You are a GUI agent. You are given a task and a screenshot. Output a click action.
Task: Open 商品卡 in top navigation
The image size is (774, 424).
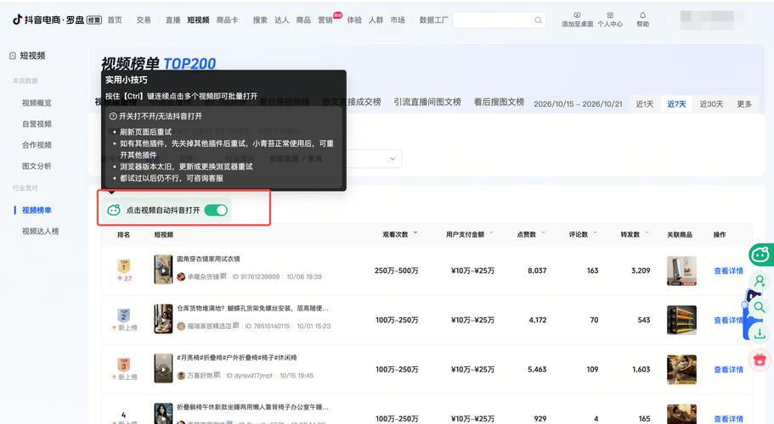tap(228, 20)
